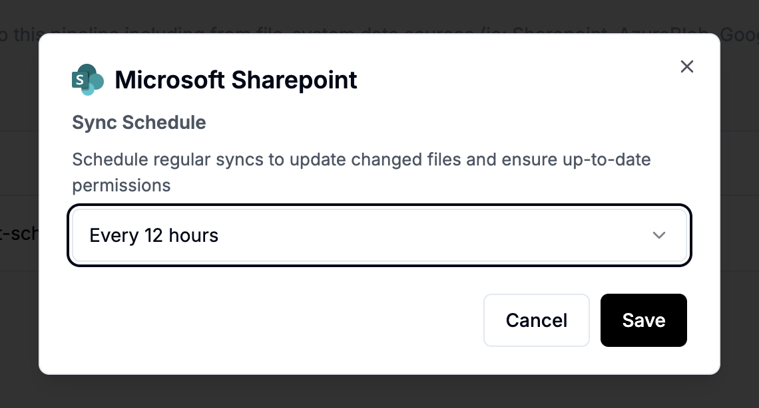The width and height of the screenshot is (759, 408).
Task: Close the Microsoft Sharepoint dialog
Action: (x=686, y=66)
